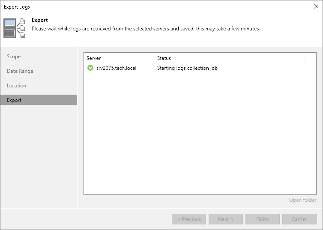Click the Export Logs title bar text

pos(17,7)
